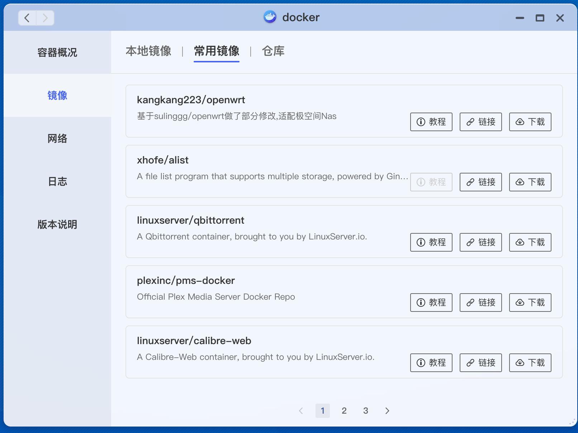Click the 链接 button for linuxserver/calibre-web
The image size is (578, 433).
pos(480,363)
